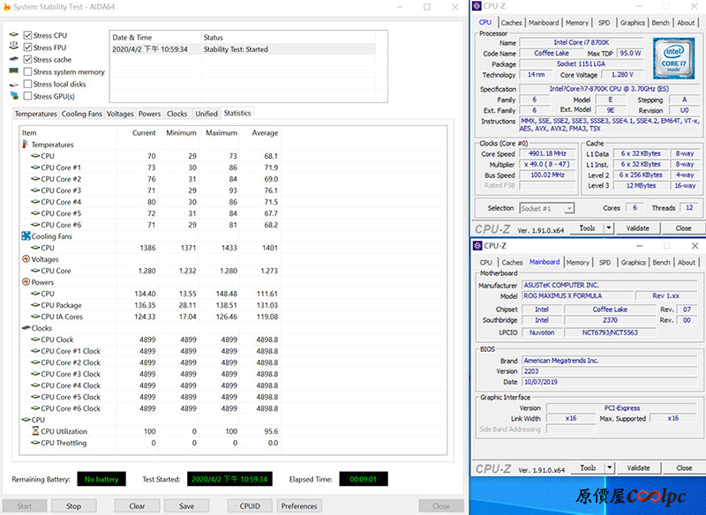Open Bench tab in CPU-Z processor window
Screen dimensions: 706x515
click(660, 23)
